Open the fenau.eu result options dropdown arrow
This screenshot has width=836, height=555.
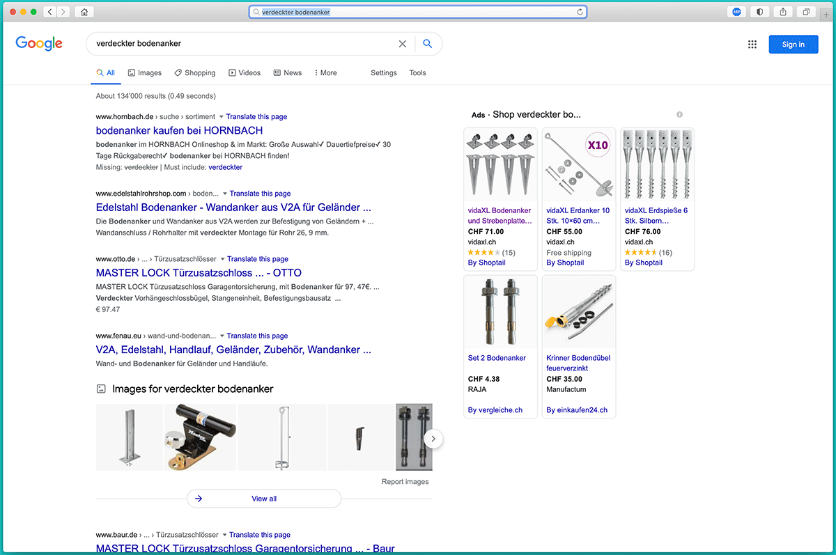(x=222, y=336)
